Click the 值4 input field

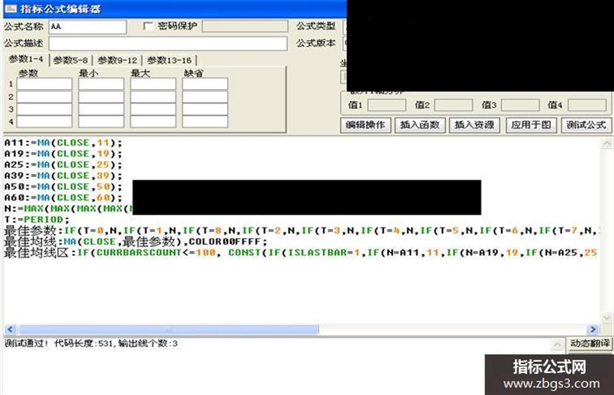[x=587, y=105]
